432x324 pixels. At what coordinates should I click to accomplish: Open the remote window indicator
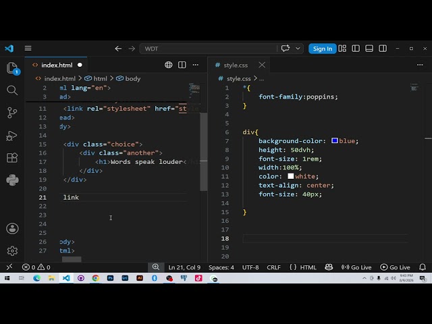point(9,267)
